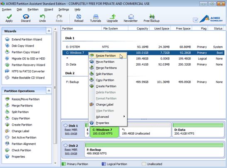Screen dimensions: 227x168
Task: Open the Settings menu
Action: (x=64, y=10)
